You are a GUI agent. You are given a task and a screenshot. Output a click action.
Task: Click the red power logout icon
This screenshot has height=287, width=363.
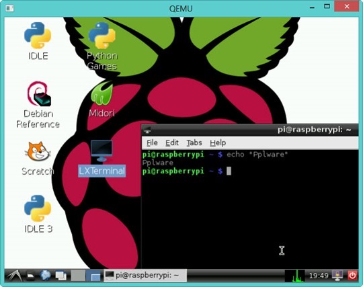click(x=352, y=276)
